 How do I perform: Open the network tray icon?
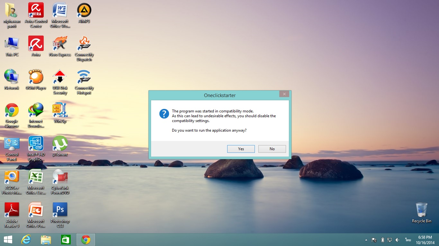[x=390, y=240]
